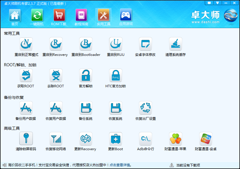This screenshot has height=169, width=240.
Task: Open the 官方解锁 unlock tool
Action: (86, 75)
